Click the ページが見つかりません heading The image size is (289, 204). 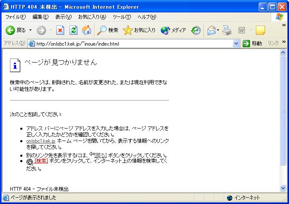tap(60, 62)
